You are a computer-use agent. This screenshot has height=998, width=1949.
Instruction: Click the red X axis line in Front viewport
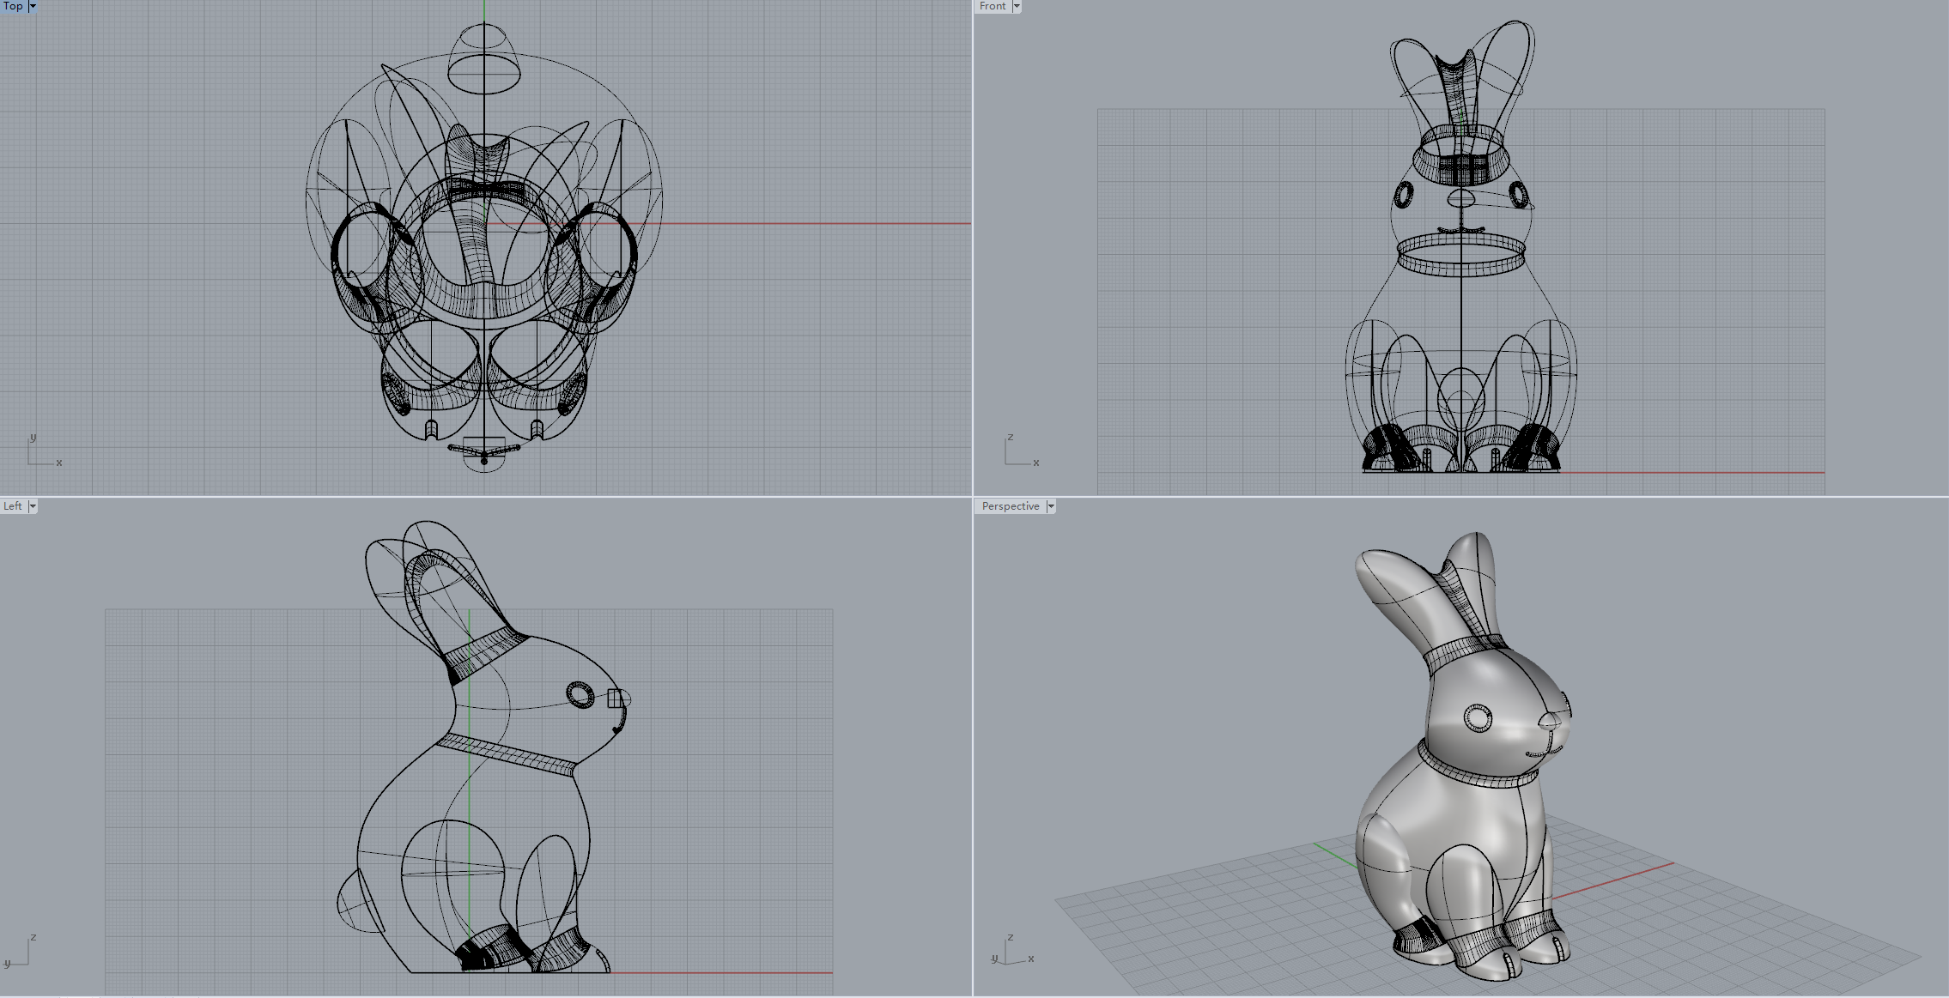pos(1717,471)
